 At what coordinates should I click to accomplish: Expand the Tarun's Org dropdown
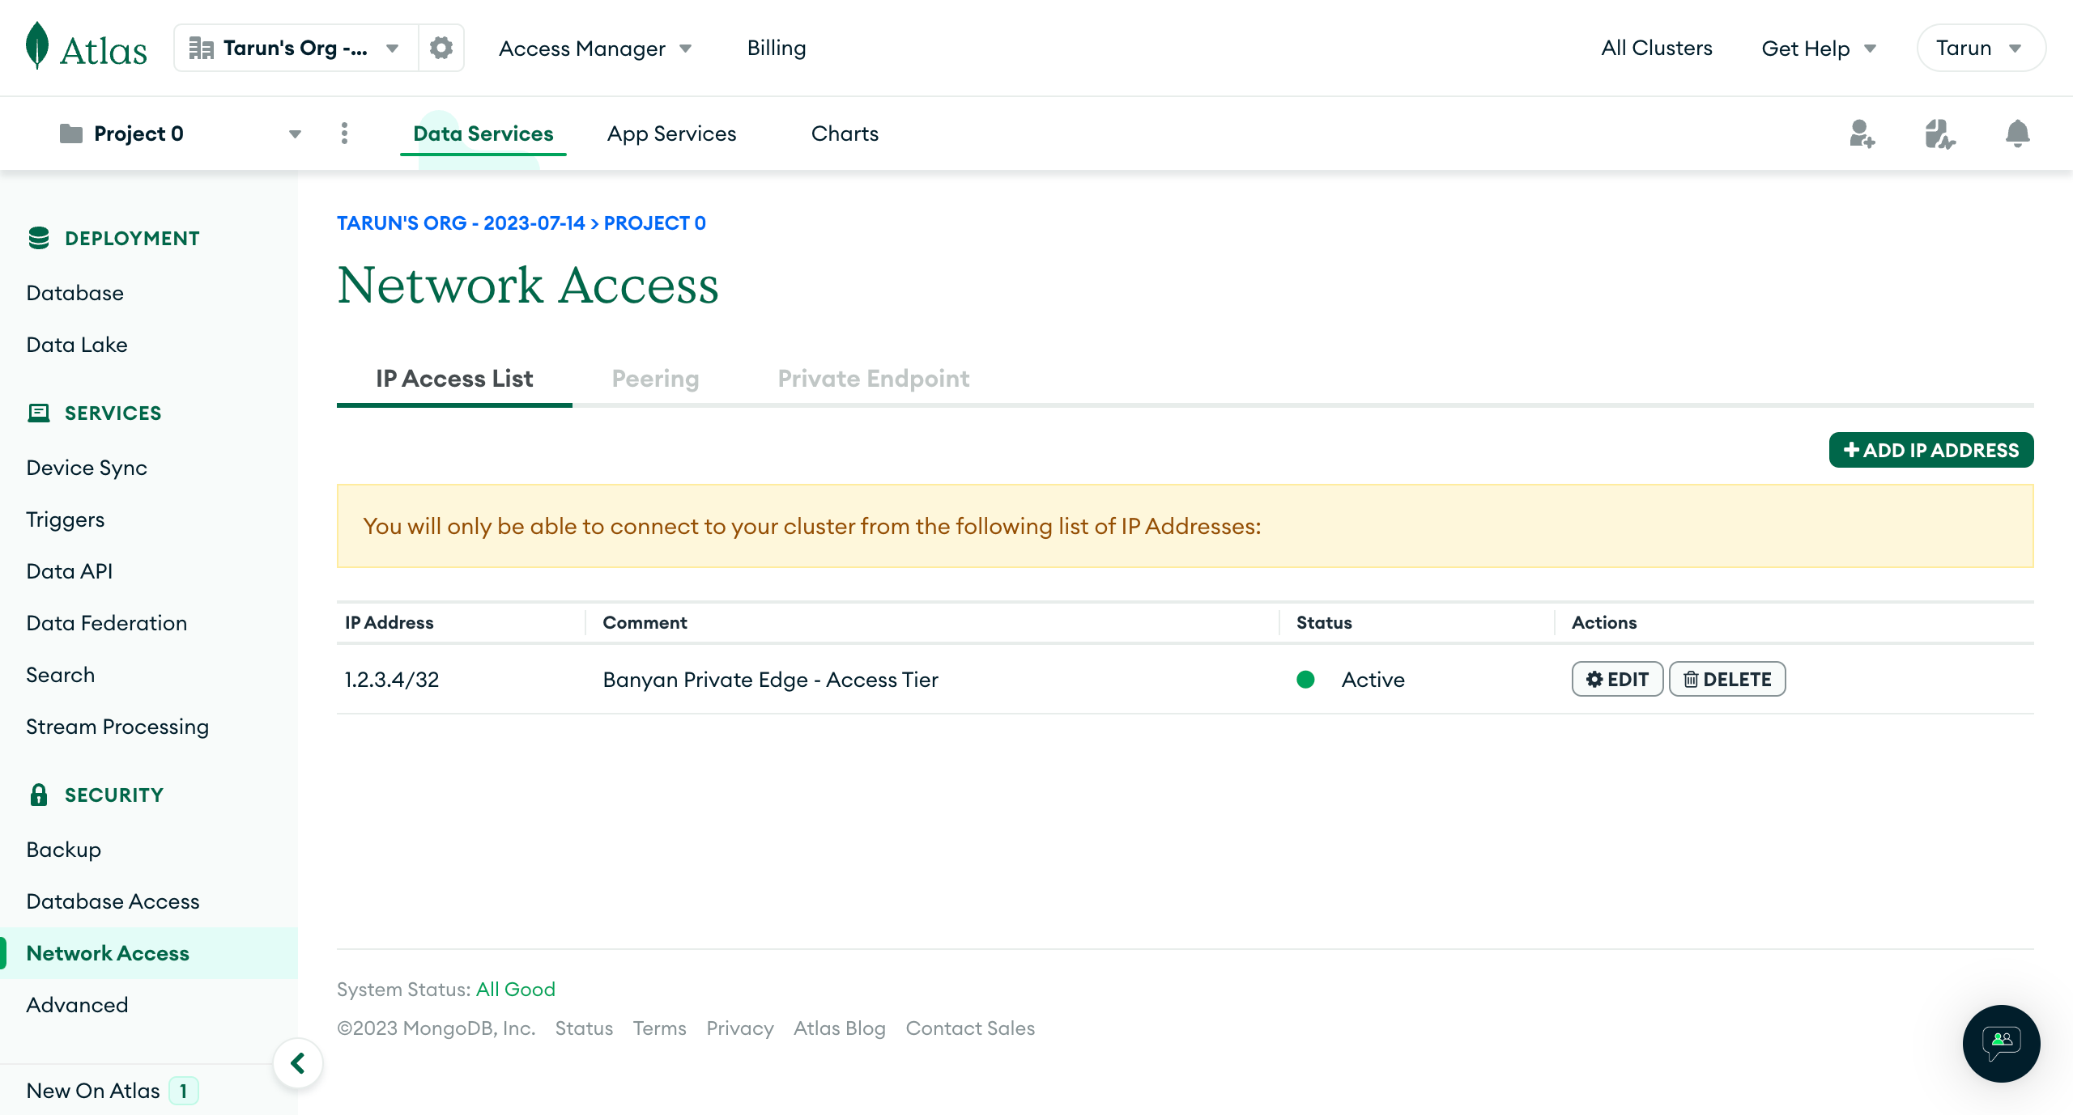296,48
